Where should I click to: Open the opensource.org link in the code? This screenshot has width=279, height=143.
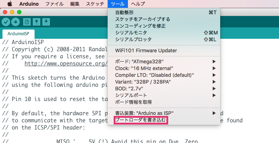(66, 64)
